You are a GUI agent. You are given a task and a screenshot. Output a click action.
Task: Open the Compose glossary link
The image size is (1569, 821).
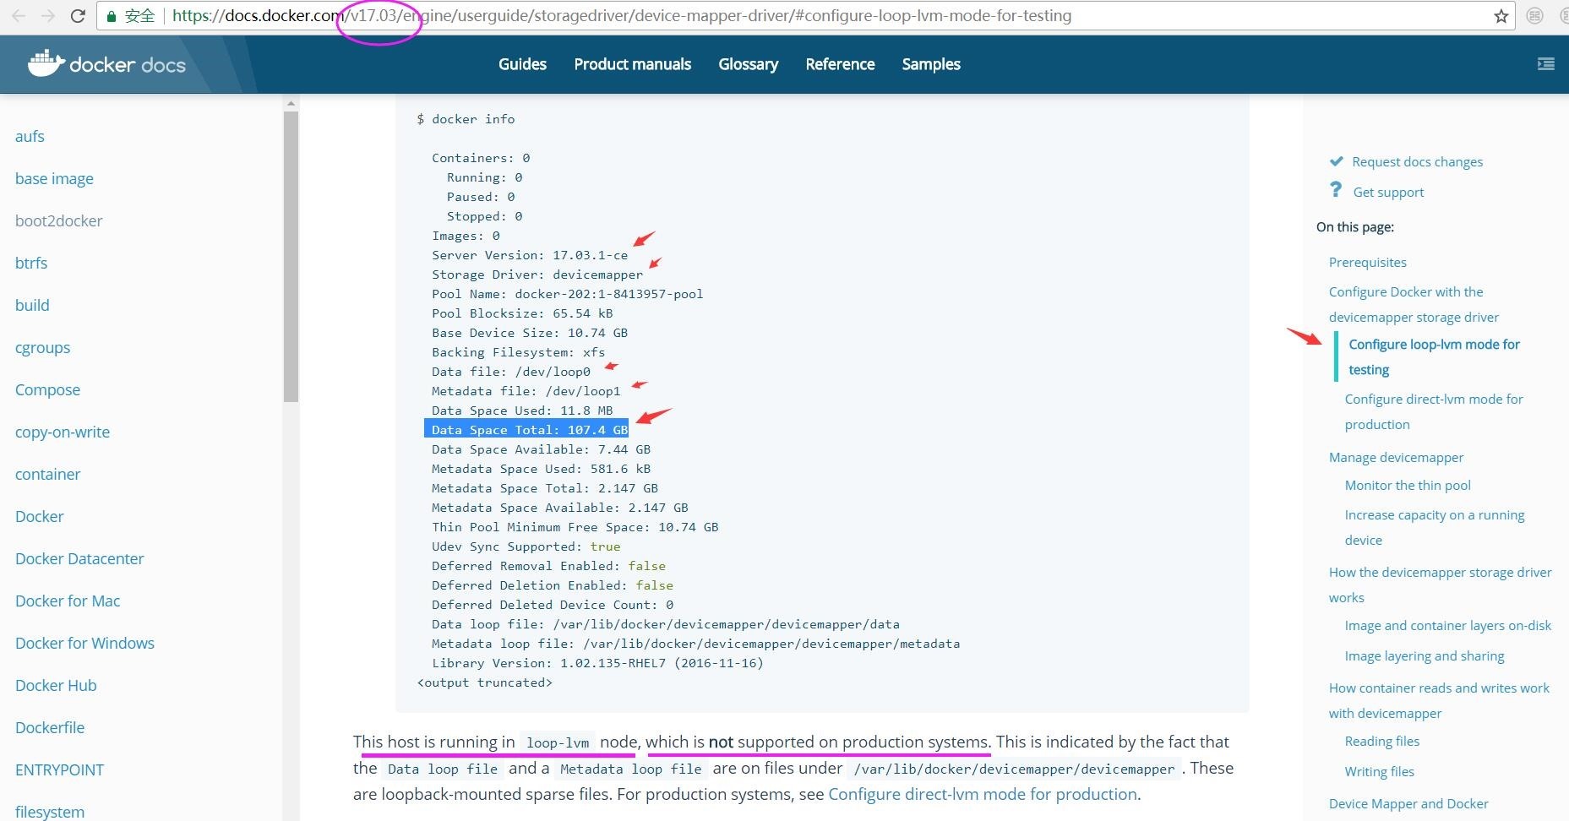point(47,389)
